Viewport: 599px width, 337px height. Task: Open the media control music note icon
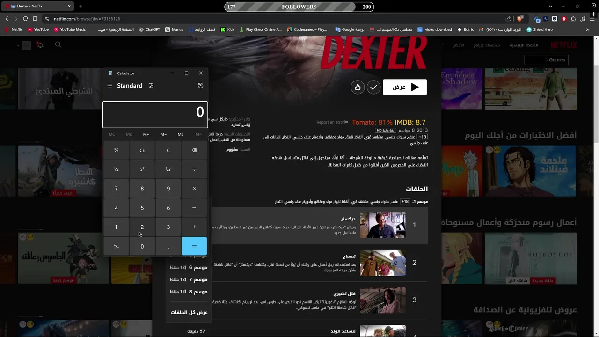click(x=583, y=19)
